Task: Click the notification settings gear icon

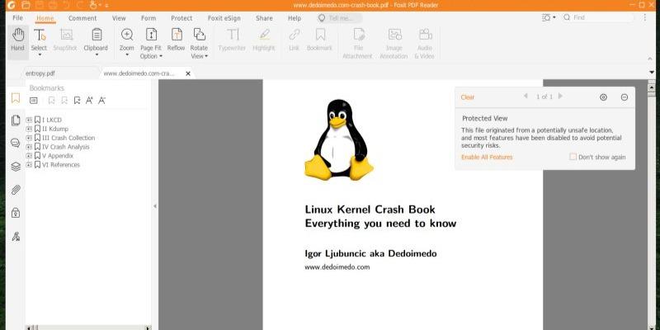Action: 603,97
